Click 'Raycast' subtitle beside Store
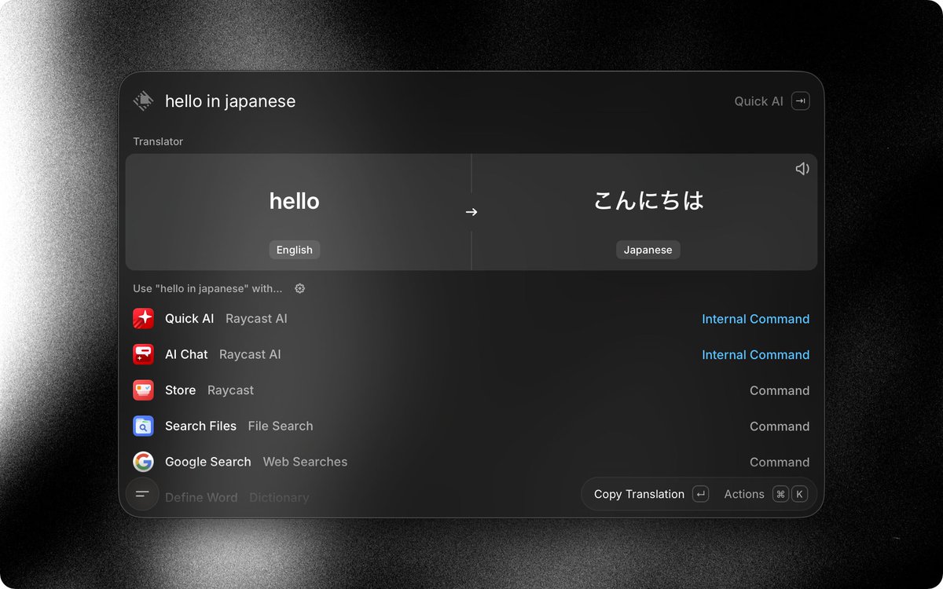This screenshot has height=589, width=943. click(230, 390)
